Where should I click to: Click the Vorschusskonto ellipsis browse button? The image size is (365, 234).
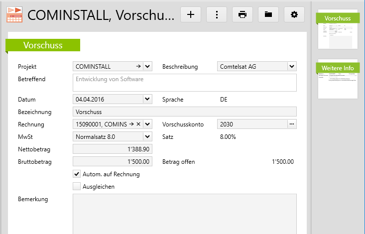coord(292,124)
